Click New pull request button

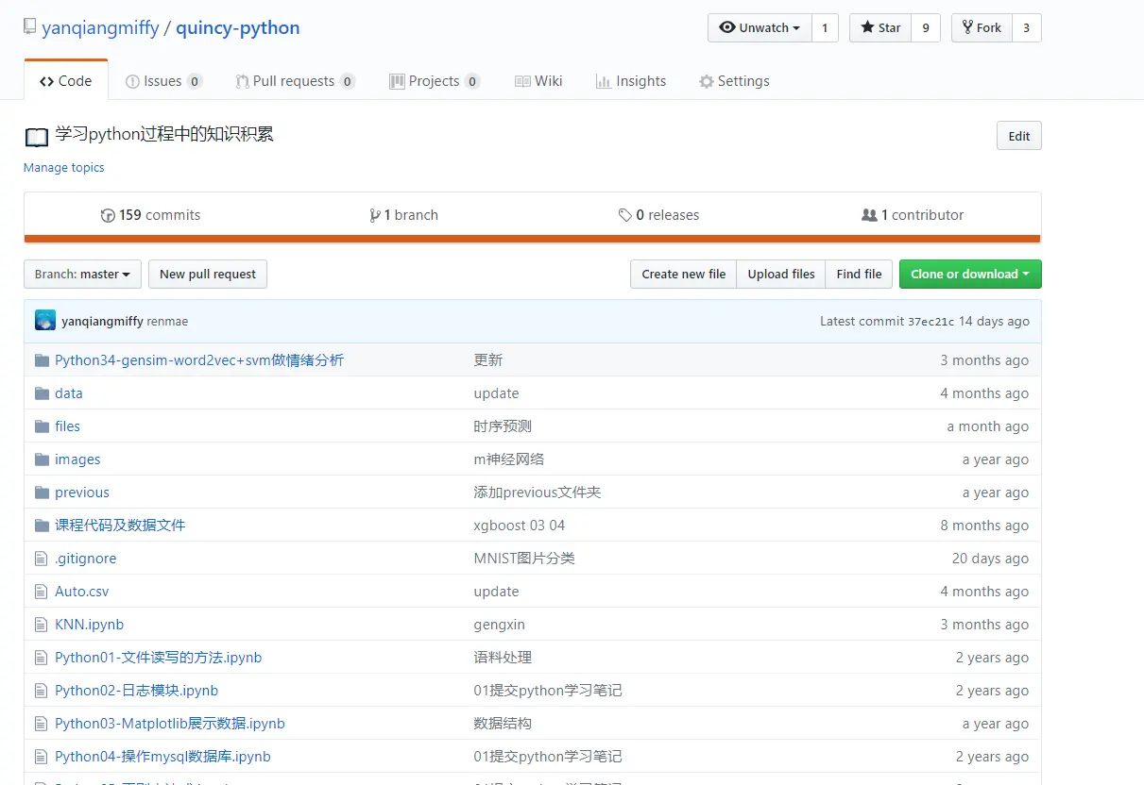click(208, 274)
